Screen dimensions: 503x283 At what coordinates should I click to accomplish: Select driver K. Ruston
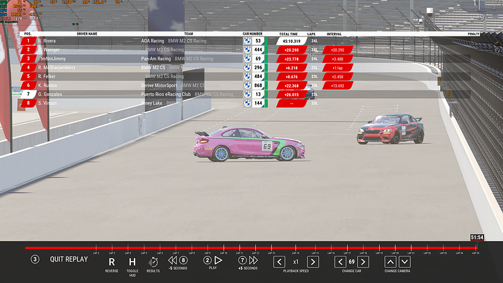(48, 86)
